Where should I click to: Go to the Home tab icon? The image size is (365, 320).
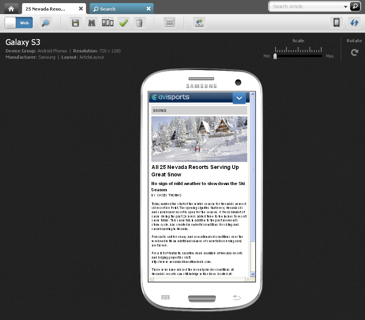pos(11,9)
